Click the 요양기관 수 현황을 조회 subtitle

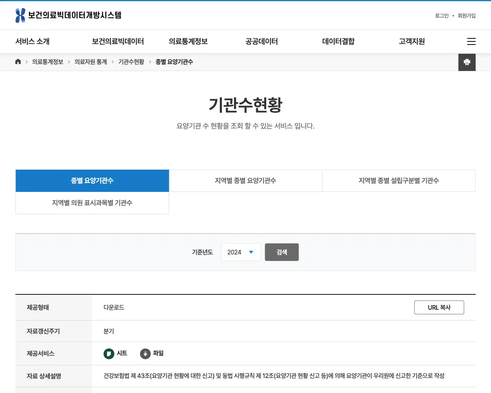pyautogui.click(x=245, y=126)
